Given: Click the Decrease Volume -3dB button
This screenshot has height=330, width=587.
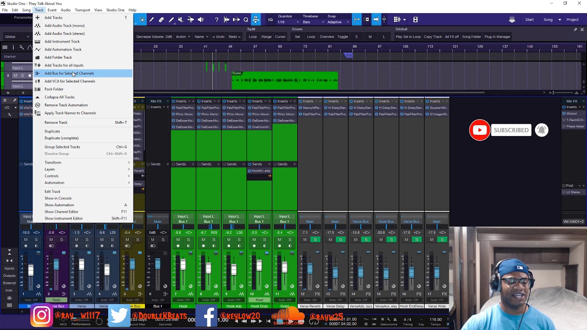Looking at the screenshot, I should pyautogui.click(x=154, y=37).
